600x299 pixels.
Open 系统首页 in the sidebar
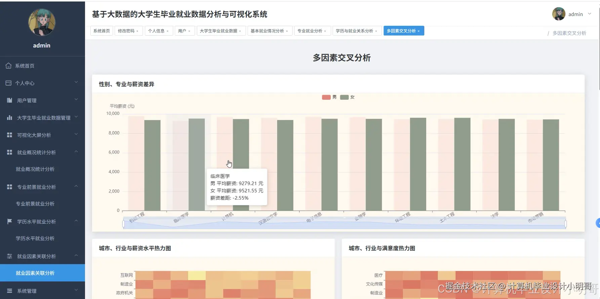tap(42, 66)
